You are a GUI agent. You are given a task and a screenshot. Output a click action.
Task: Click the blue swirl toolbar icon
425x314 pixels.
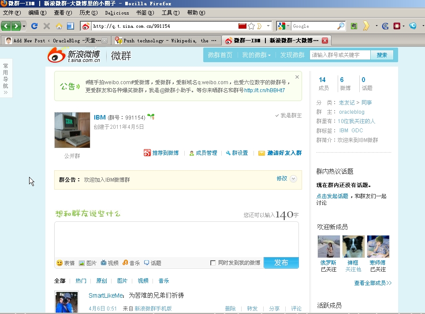pos(385,26)
